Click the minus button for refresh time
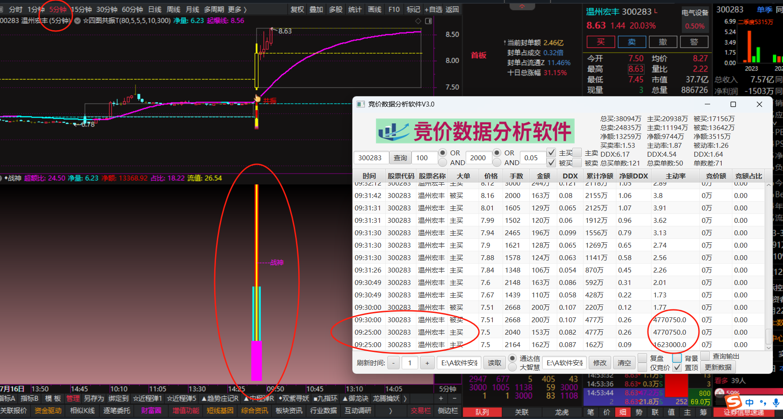Viewport: 783px width, 419px height. [x=393, y=363]
